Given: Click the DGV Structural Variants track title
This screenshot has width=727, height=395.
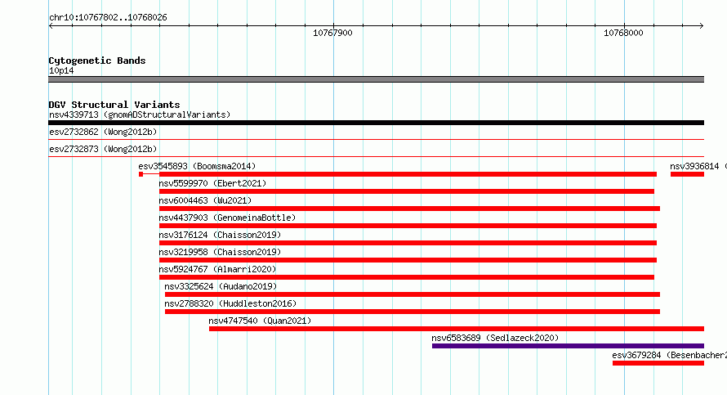Looking at the screenshot, I should pyautogui.click(x=114, y=105).
